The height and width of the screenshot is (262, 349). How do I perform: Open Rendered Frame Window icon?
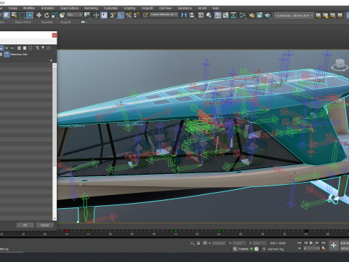[260, 15]
